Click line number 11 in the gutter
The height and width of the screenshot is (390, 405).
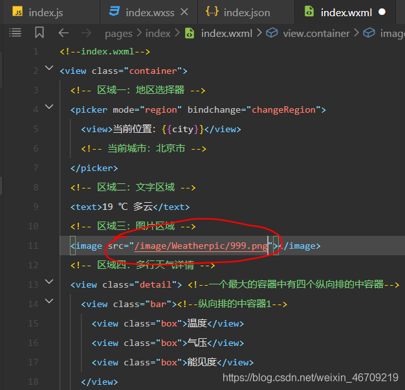tap(33, 246)
